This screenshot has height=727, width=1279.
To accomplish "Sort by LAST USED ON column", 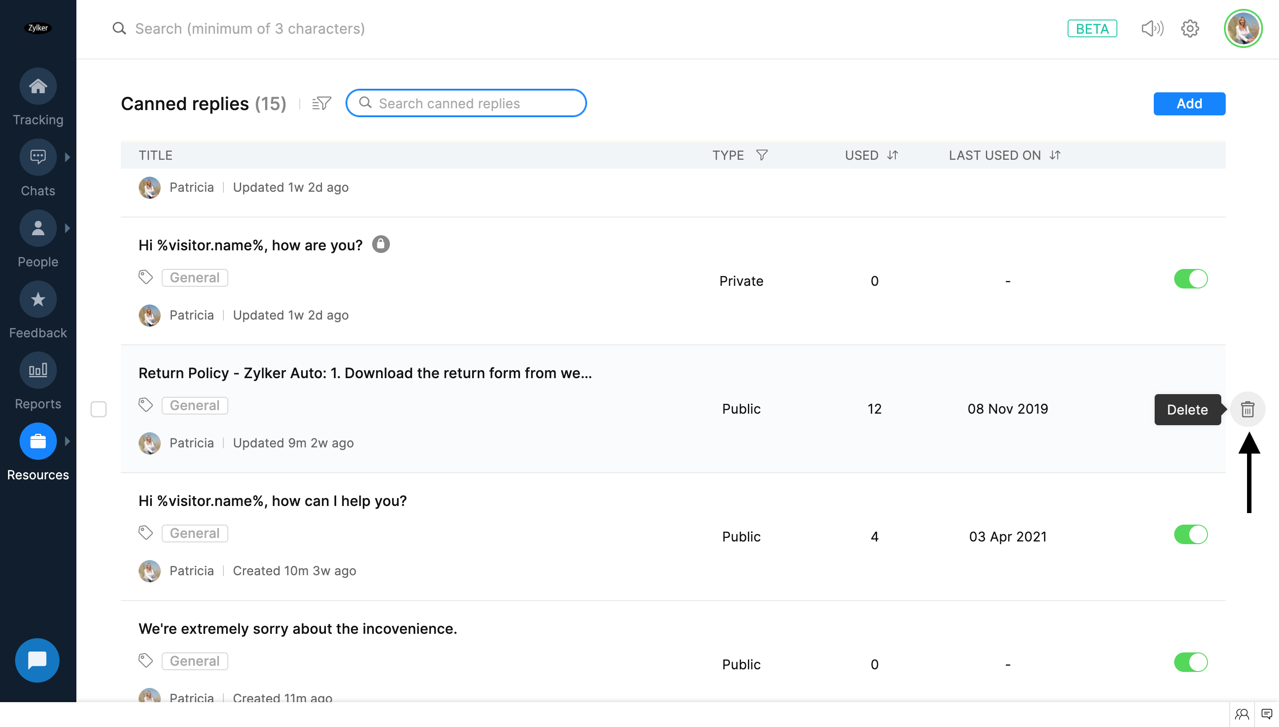I will click(x=1055, y=155).
